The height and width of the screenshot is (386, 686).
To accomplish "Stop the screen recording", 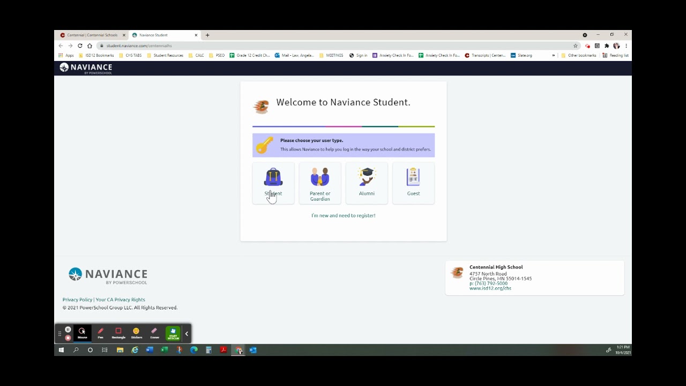I will coord(68,338).
